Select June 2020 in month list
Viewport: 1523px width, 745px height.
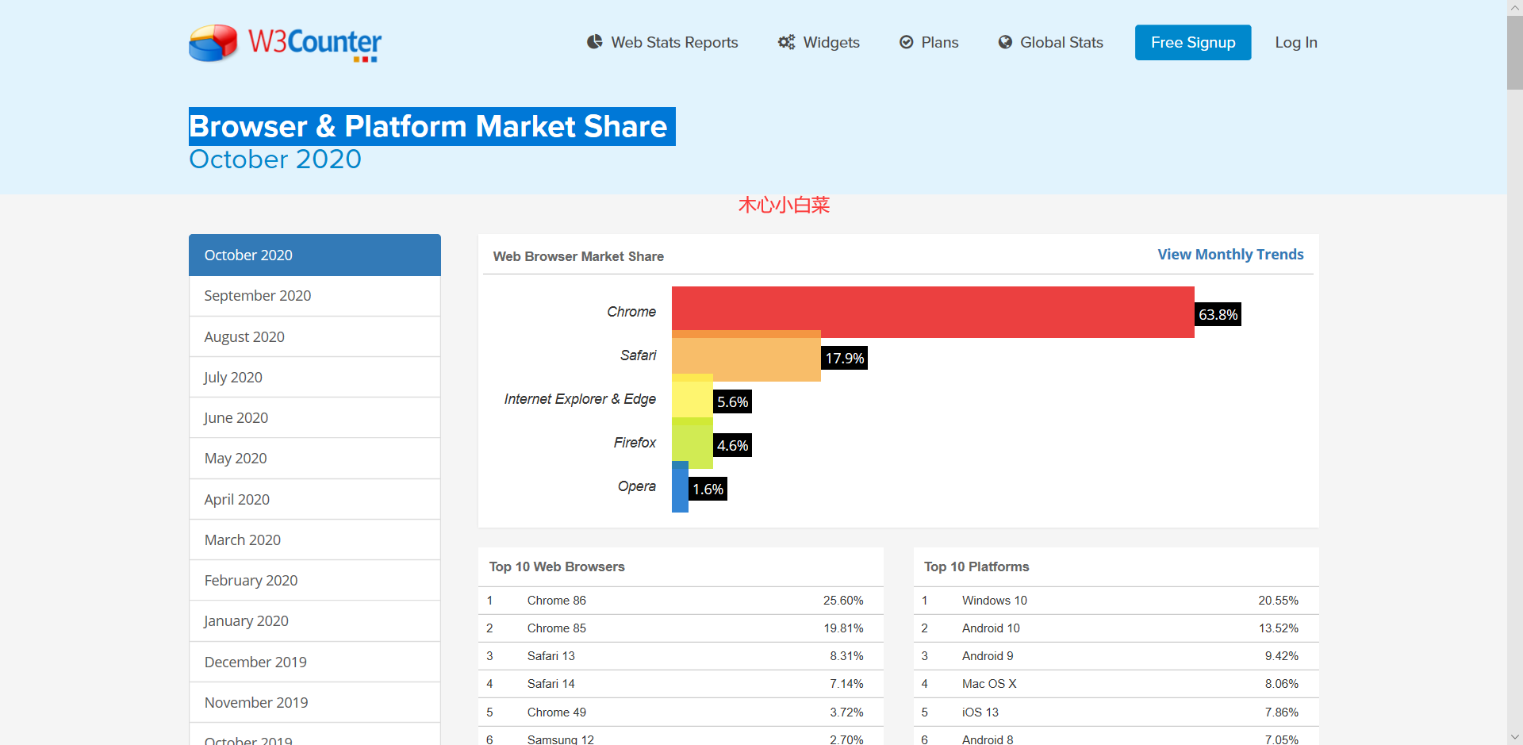click(x=315, y=417)
